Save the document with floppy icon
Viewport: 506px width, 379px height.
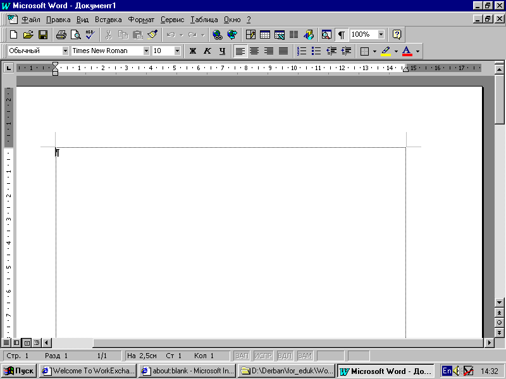coord(42,35)
